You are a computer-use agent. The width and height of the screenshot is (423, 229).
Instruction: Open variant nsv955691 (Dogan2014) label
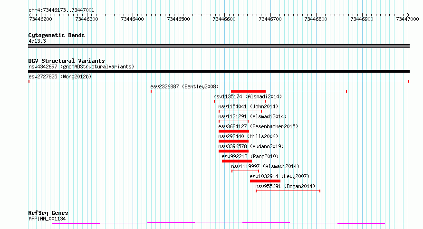[x=285, y=186]
